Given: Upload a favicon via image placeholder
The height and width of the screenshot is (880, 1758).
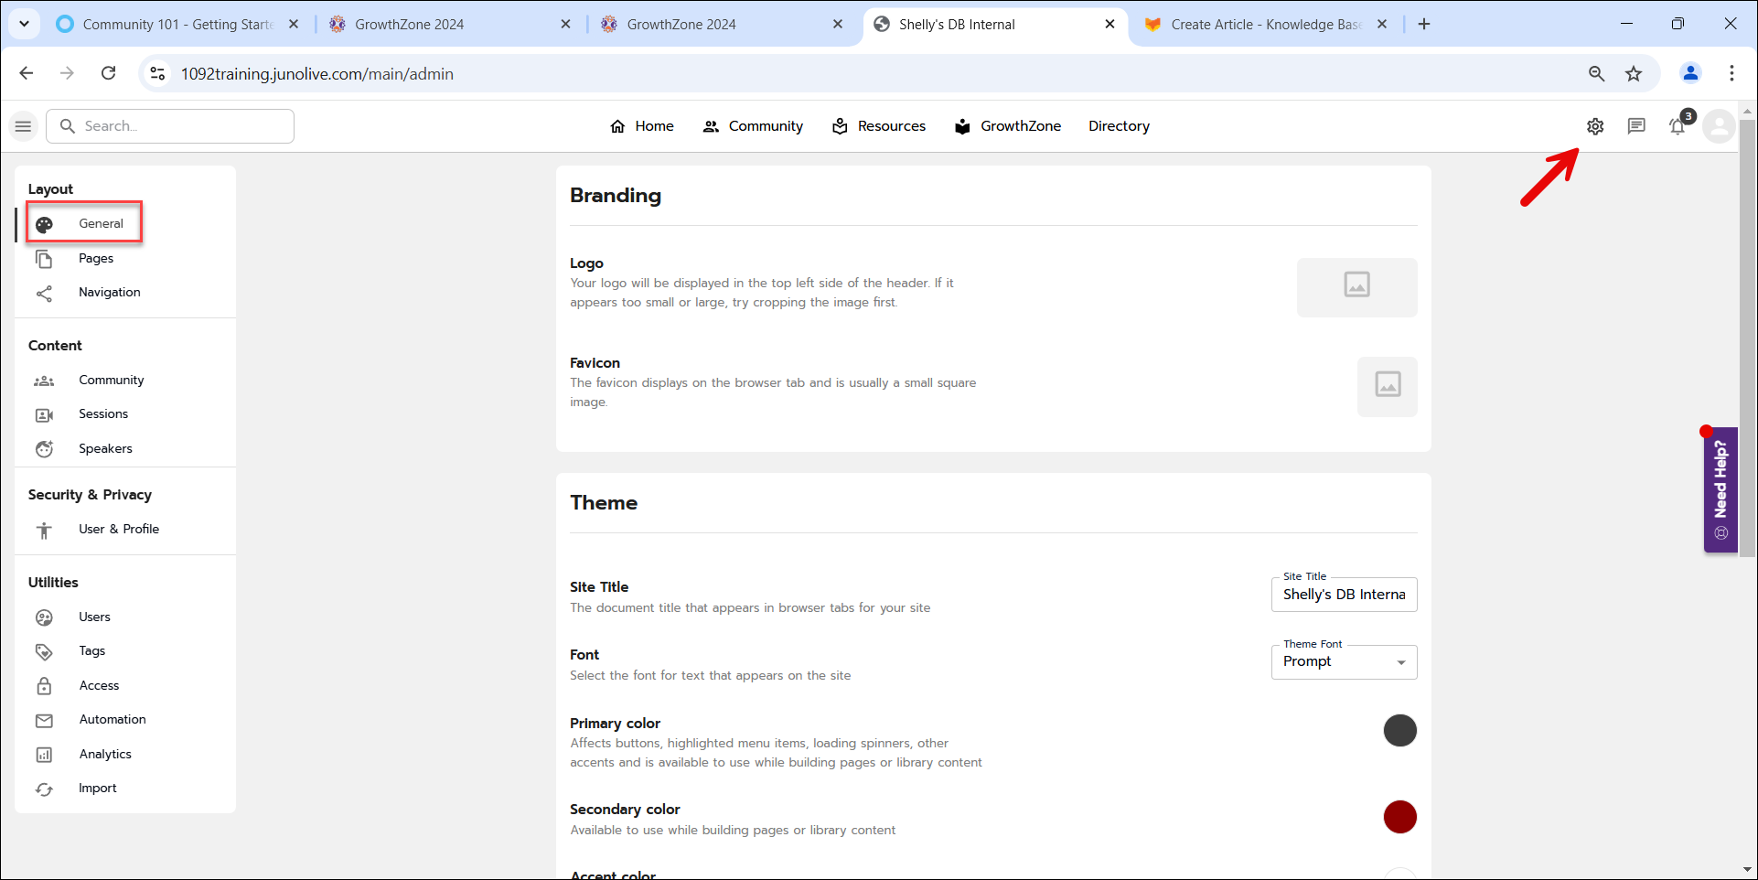Looking at the screenshot, I should click(x=1387, y=386).
